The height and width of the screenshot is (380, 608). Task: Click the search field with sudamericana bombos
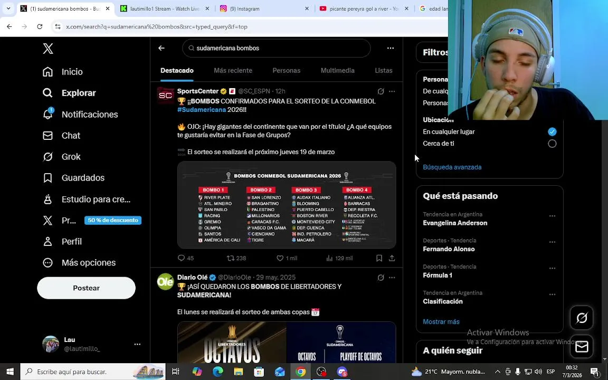tap(276, 48)
